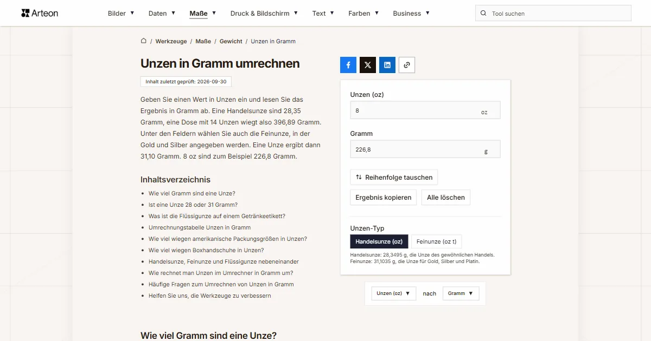This screenshot has height=341, width=651.
Task: Go to the Maße breadcrumb
Action: pos(203,41)
